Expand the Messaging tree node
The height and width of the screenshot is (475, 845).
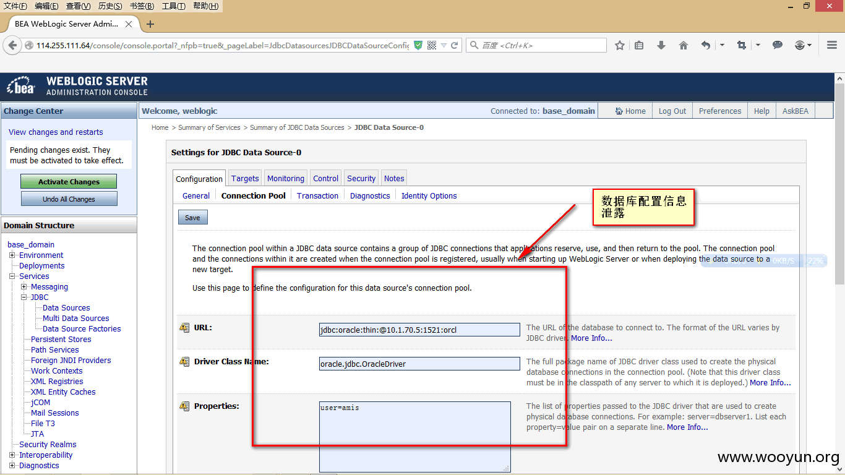coord(24,287)
